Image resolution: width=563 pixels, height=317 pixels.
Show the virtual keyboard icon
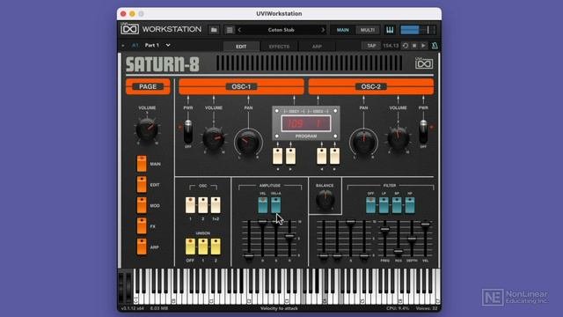click(390, 30)
